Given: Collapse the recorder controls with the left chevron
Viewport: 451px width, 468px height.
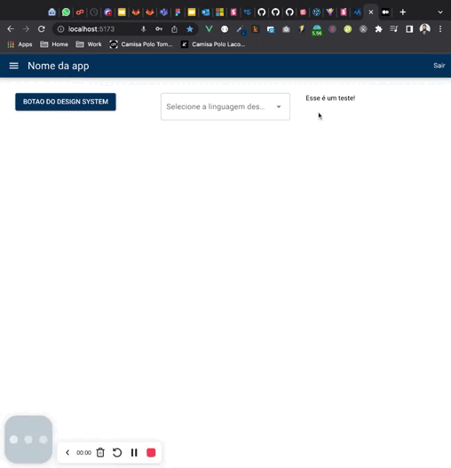Looking at the screenshot, I should tap(67, 452).
